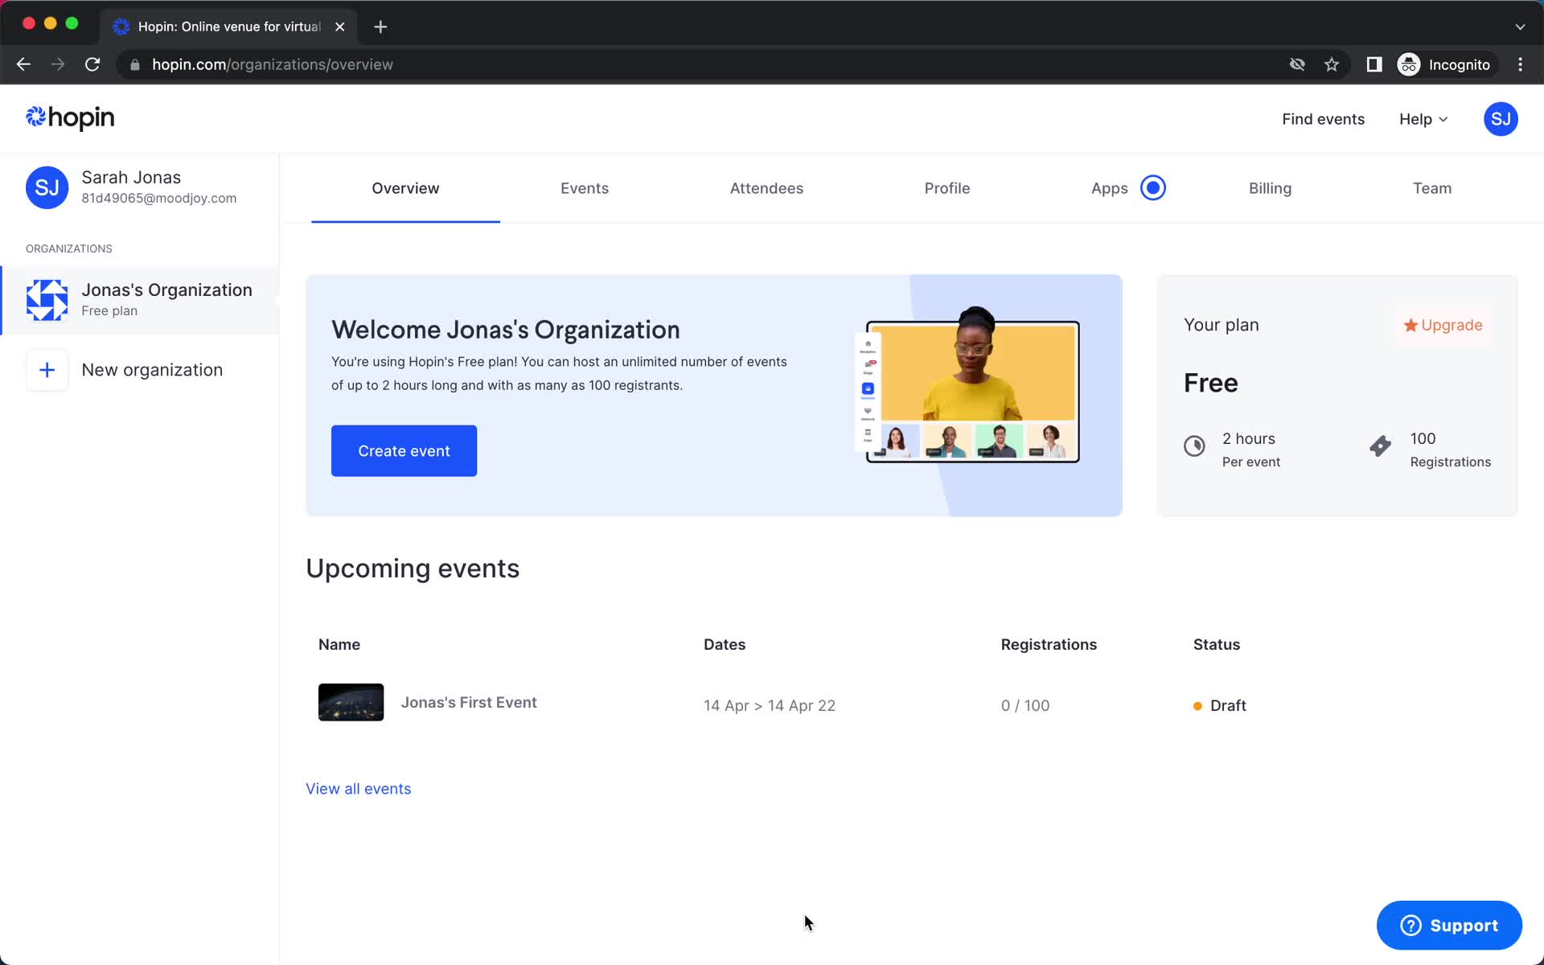Open the Support chat button
1544x965 pixels.
[1449, 926]
